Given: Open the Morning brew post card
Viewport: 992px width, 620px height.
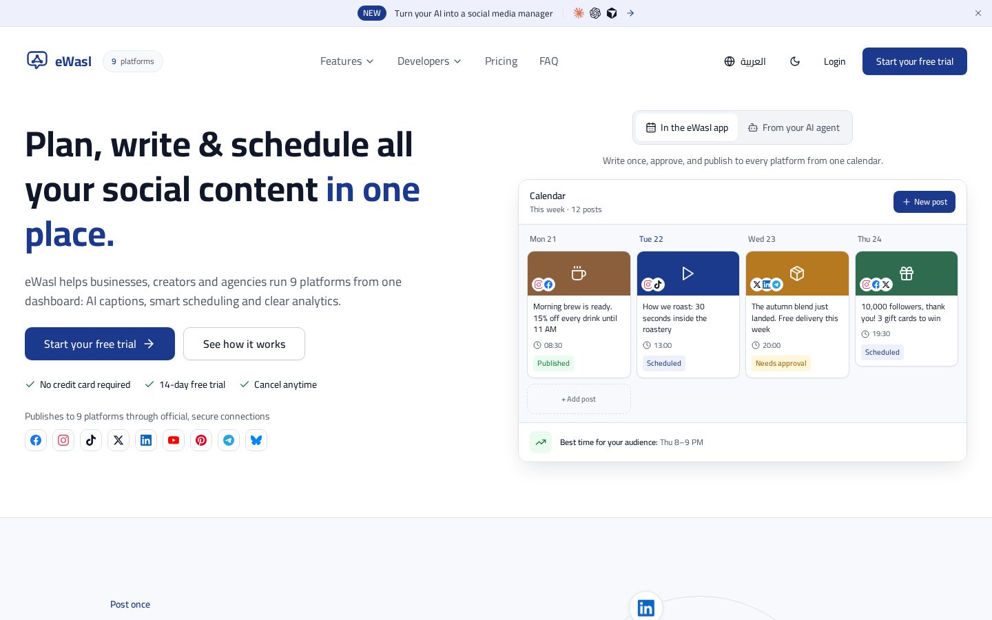Looking at the screenshot, I should 579,314.
